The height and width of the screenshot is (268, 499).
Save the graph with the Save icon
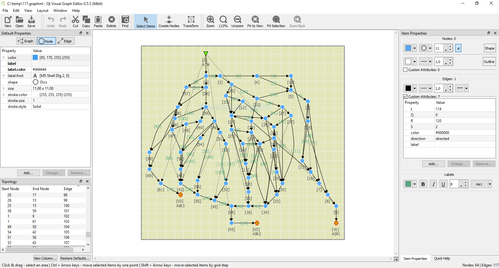(31, 22)
